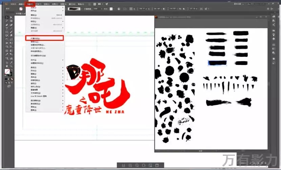Select the Selection tool (black arrow)

pos(7,17)
